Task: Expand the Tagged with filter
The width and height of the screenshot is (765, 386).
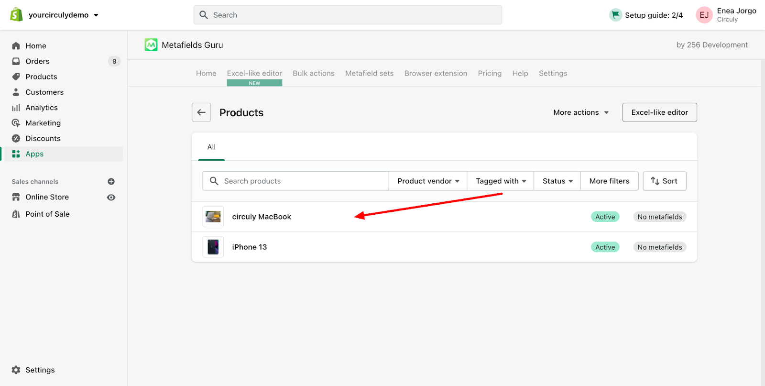Action: pos(501,181)
